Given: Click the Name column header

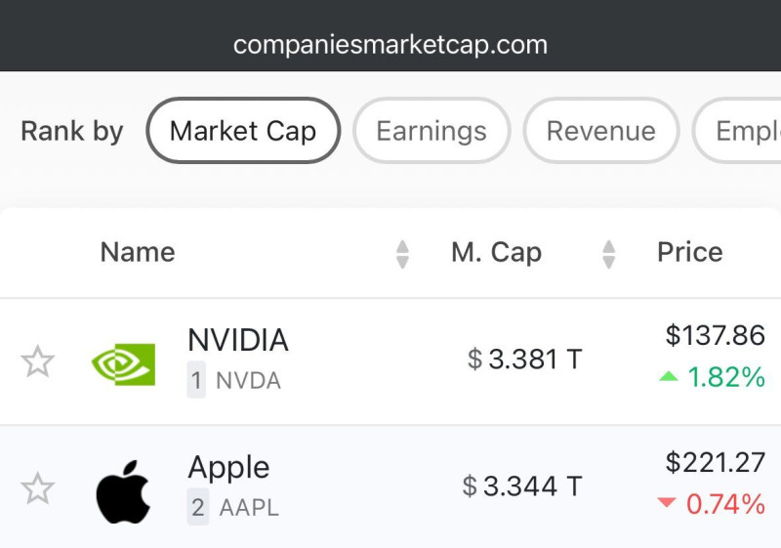Looking at the screenshot, I should pyautogui.click(x=138, y=252).
